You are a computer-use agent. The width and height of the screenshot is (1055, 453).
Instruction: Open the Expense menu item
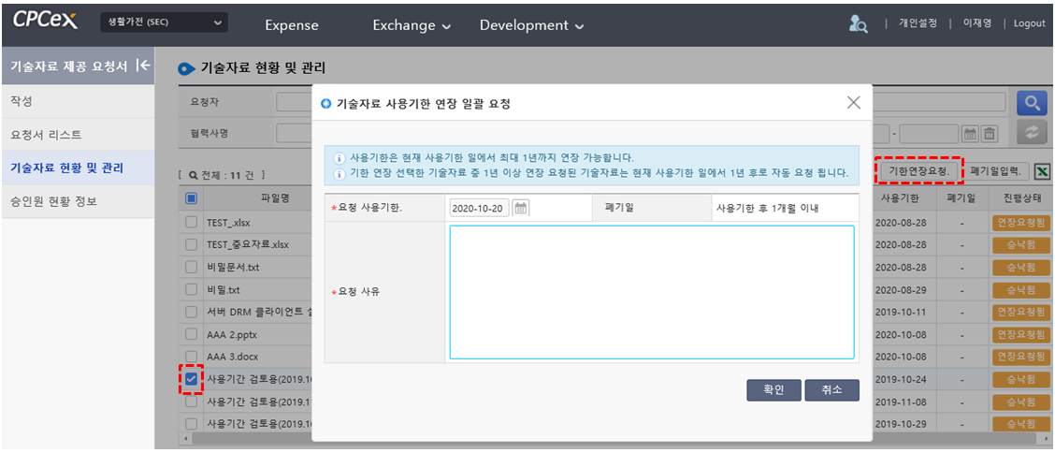coord(291,25)
